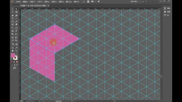Set fill to None (red slash)
This screenshot has height=102, width=182.
17,62
